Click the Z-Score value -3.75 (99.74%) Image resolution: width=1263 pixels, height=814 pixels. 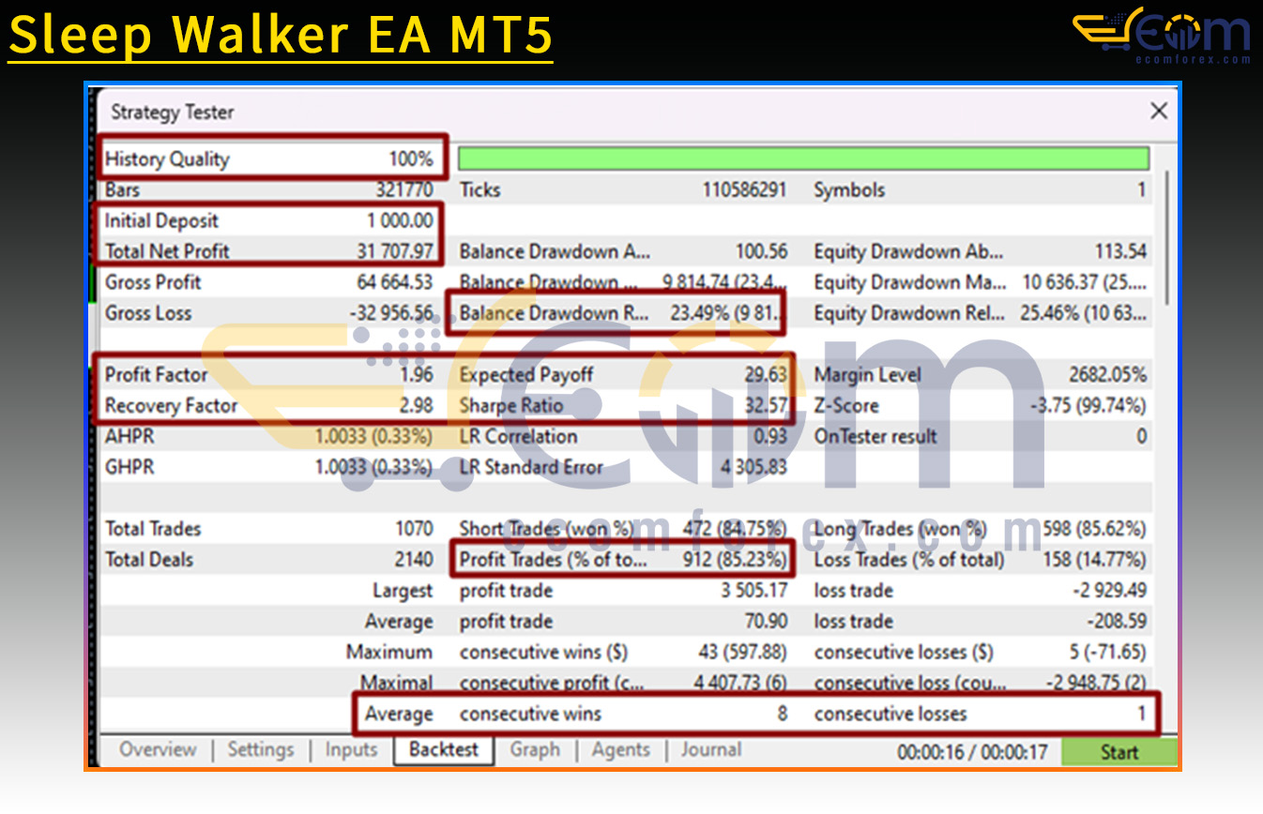point(1088,406)
